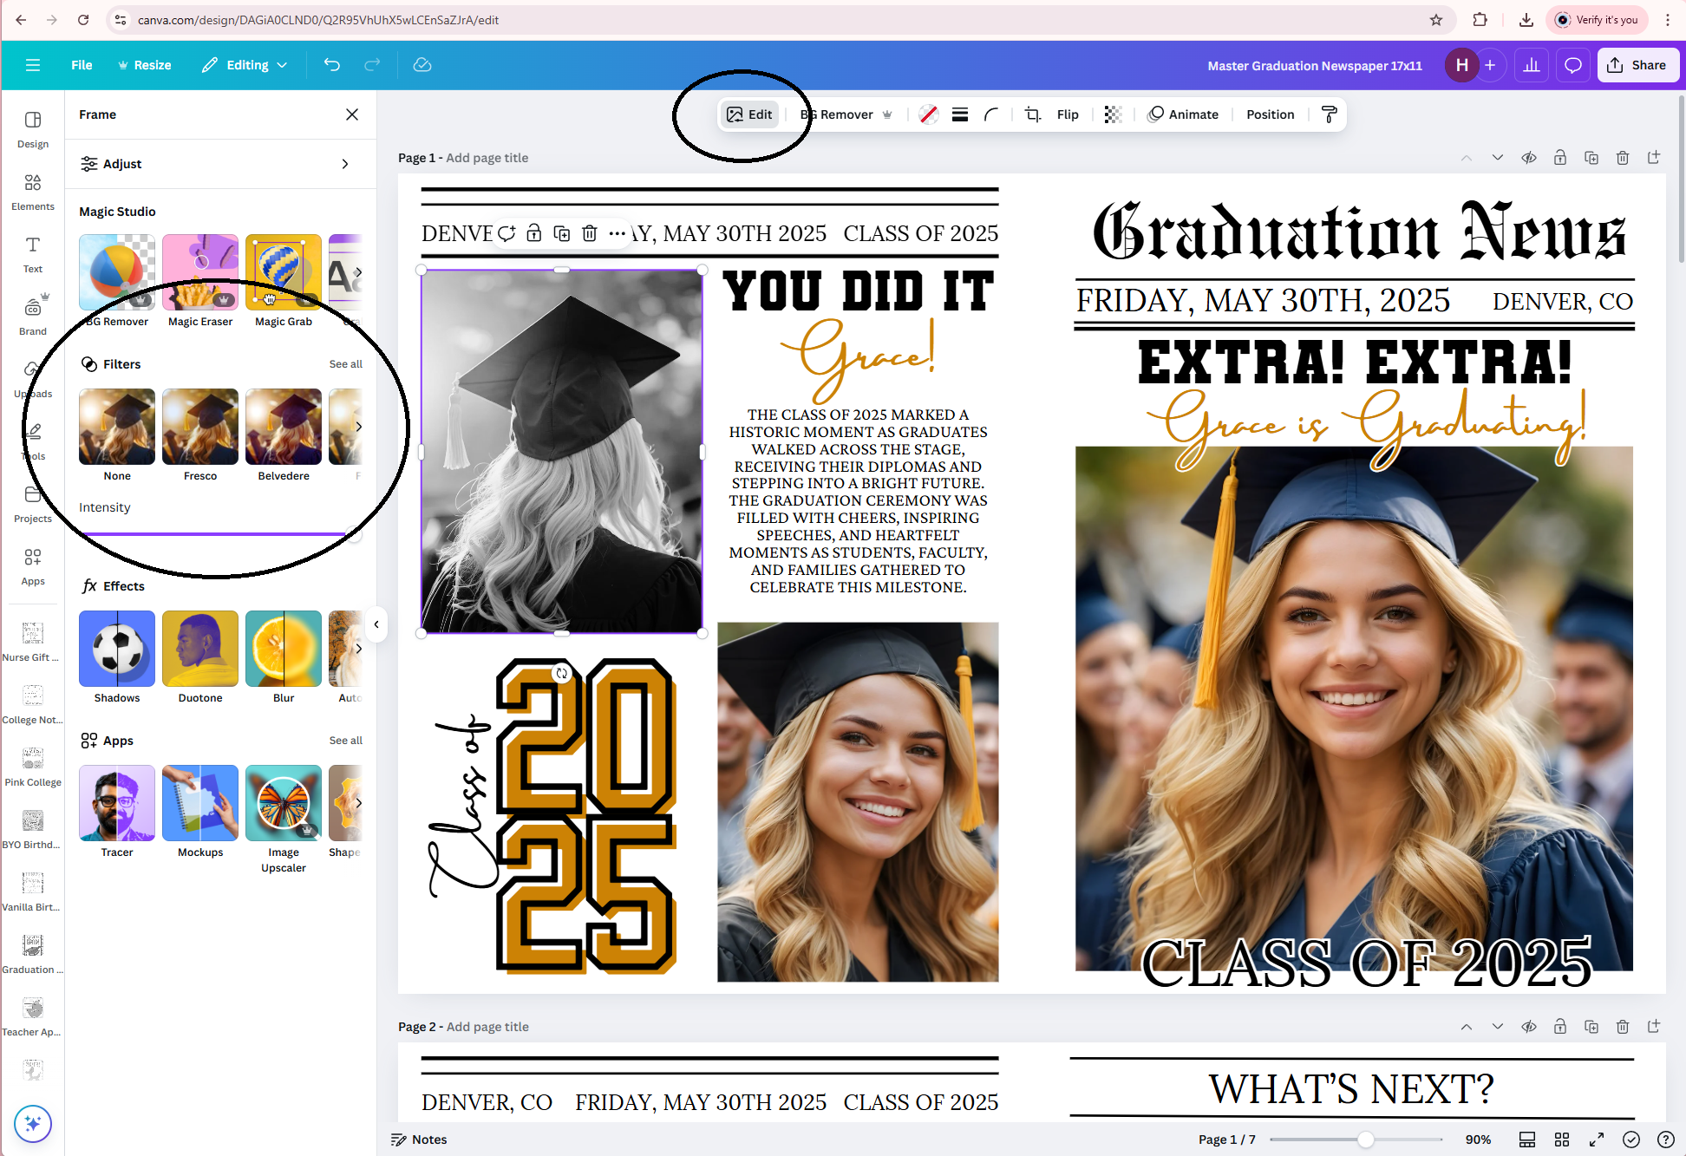
Task: Duplicate the selected frame
Action: coord(562,233)
